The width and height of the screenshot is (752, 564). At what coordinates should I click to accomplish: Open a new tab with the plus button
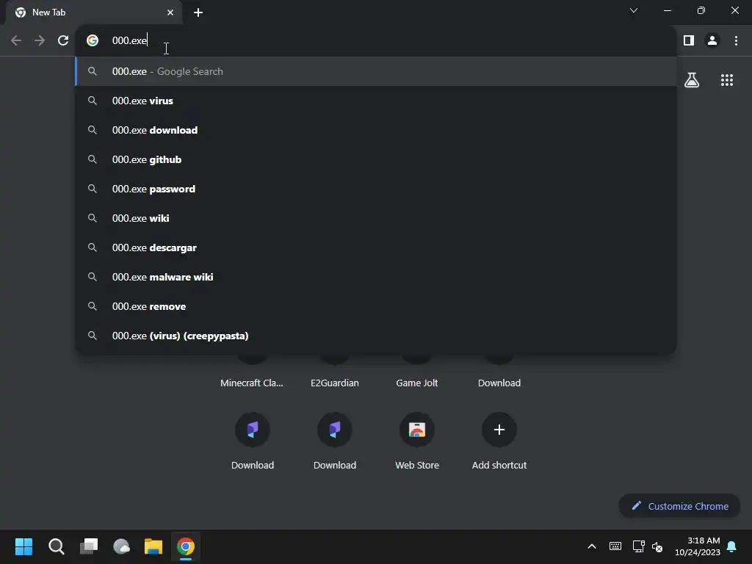pos(198,12)
